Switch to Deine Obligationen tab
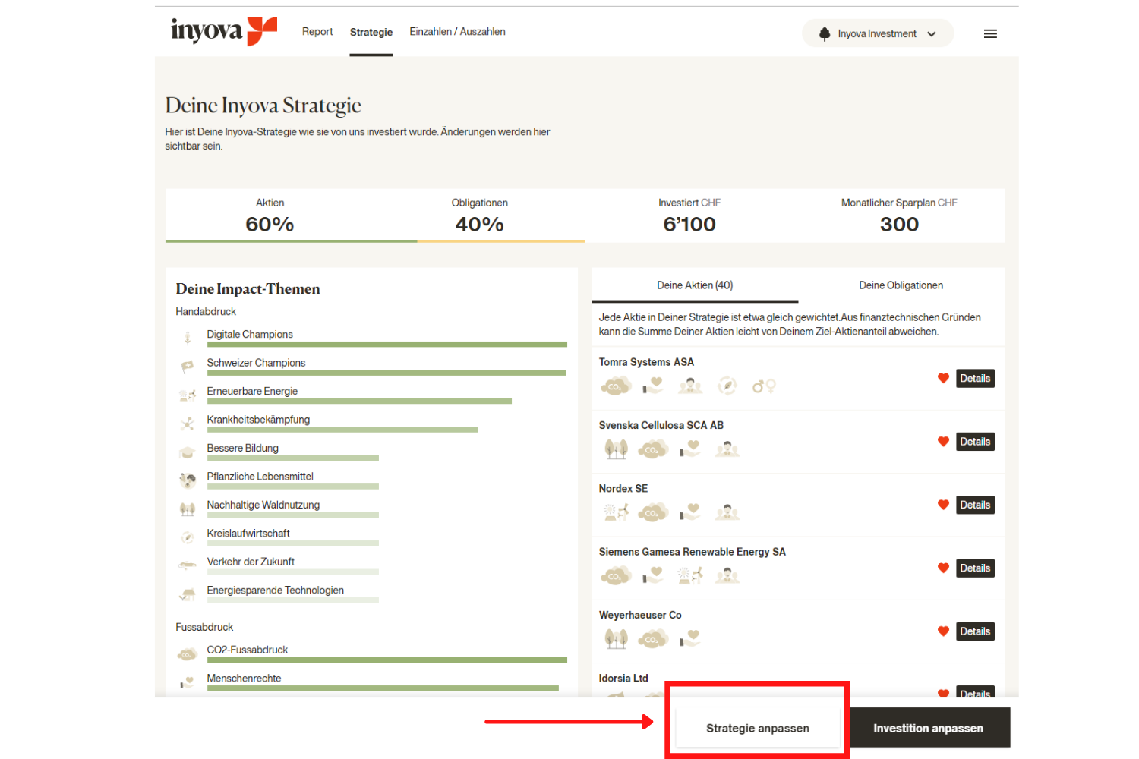 pos(901,285)
